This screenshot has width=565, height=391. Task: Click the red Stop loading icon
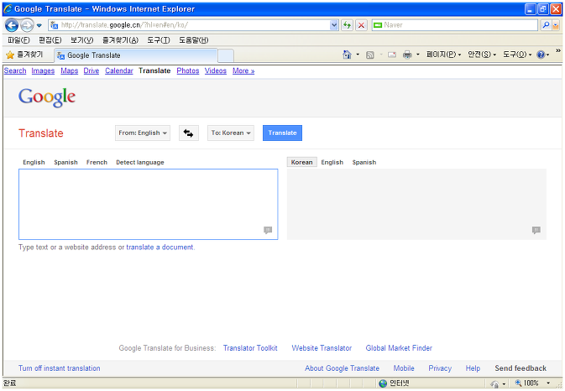point(361,25)
